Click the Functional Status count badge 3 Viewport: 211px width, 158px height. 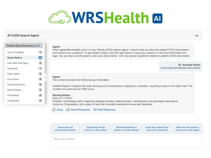(40, 85)
